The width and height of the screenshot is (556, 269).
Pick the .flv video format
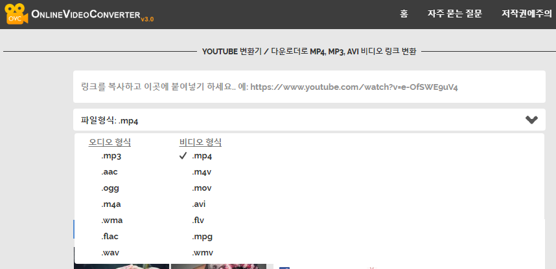198,221
